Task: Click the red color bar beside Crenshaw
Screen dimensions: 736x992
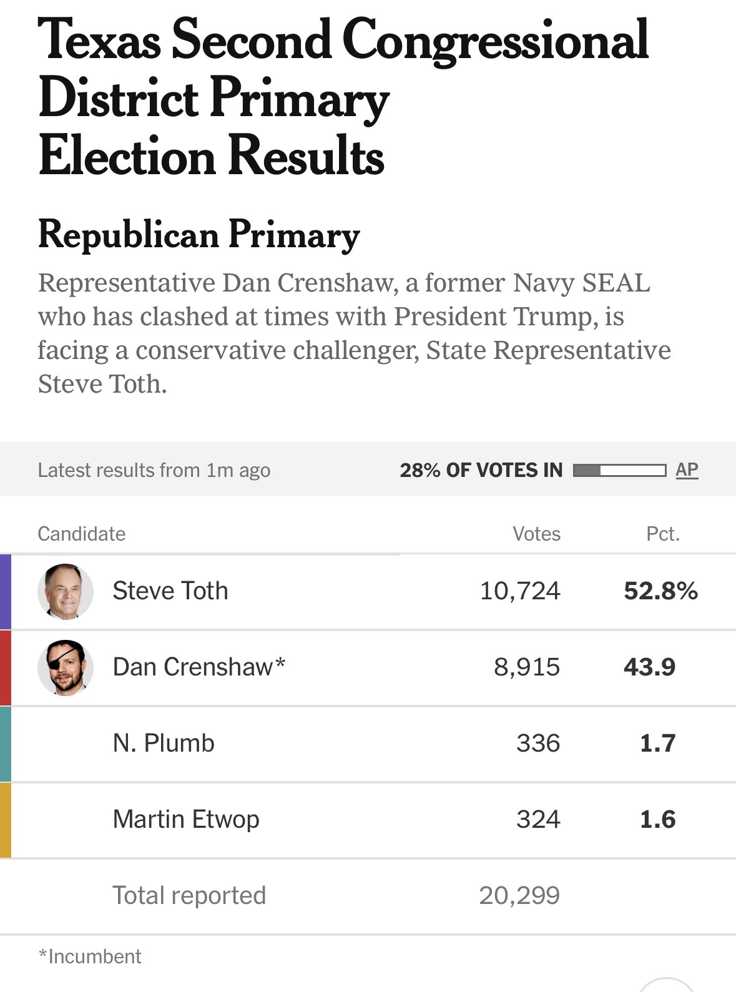Action: (x=5, y=667)
